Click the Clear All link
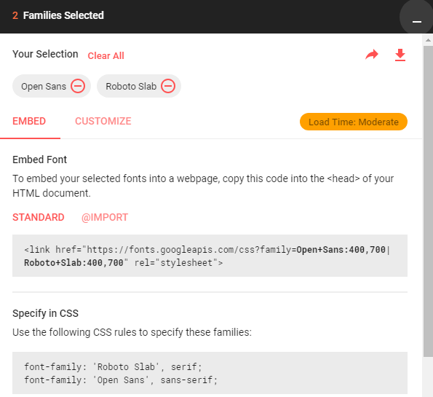The width and height of the screenshot is (433, 397). pos(106,56)
